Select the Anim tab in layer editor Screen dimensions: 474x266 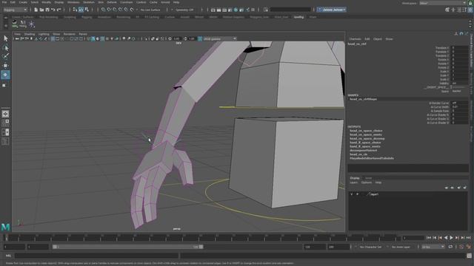pyautogui.click(x=368, y=178)
